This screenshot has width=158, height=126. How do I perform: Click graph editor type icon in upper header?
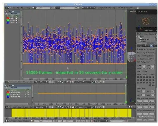pyautogui.click(x=7, y=82)
